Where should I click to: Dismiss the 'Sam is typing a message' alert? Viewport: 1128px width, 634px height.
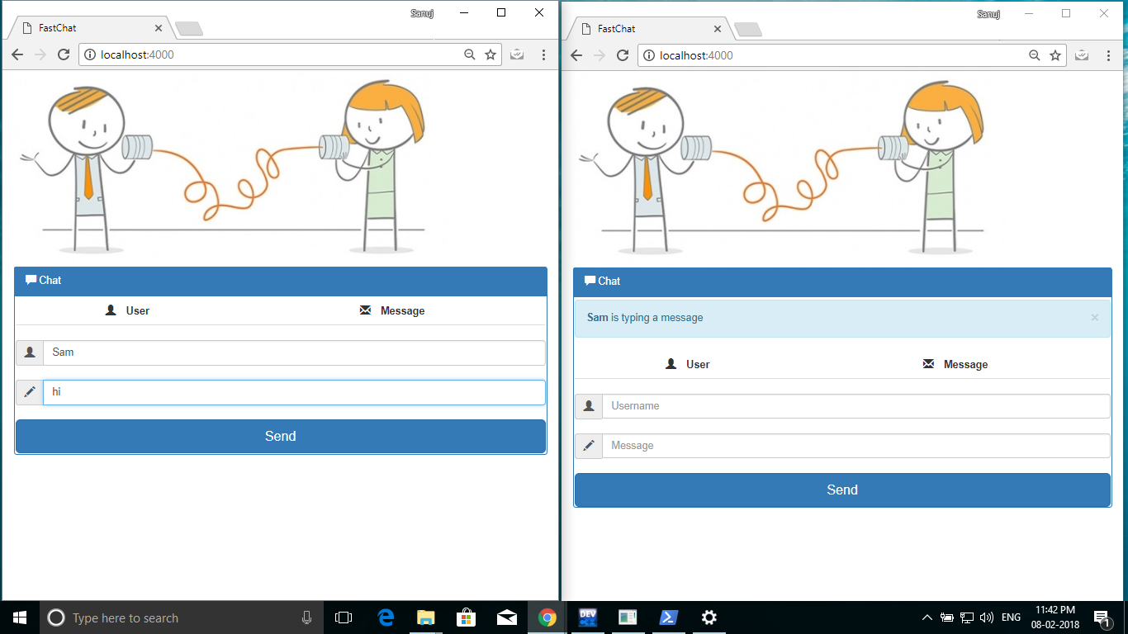pos(1095,318)
